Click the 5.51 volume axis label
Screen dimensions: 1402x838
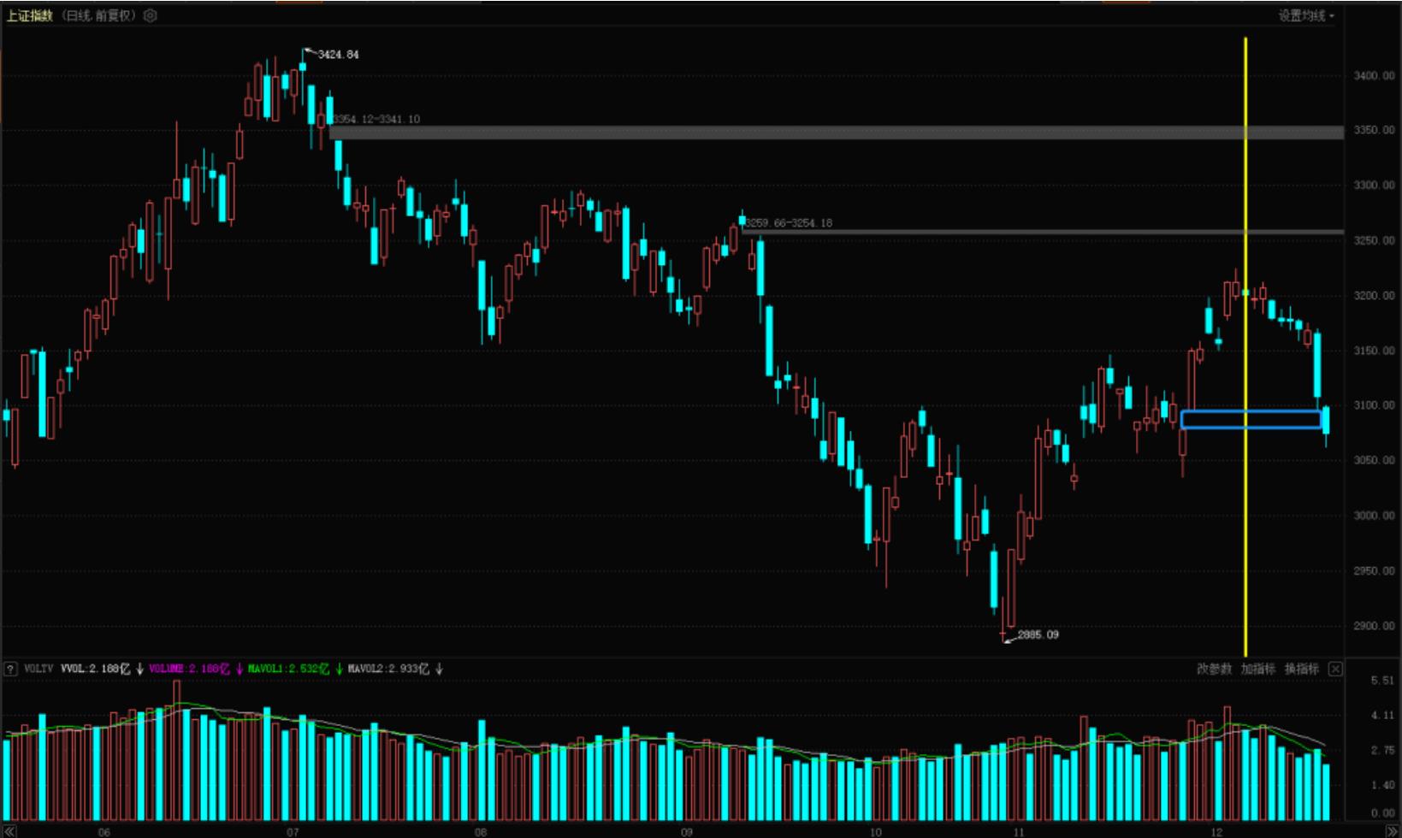point(1382,681)
